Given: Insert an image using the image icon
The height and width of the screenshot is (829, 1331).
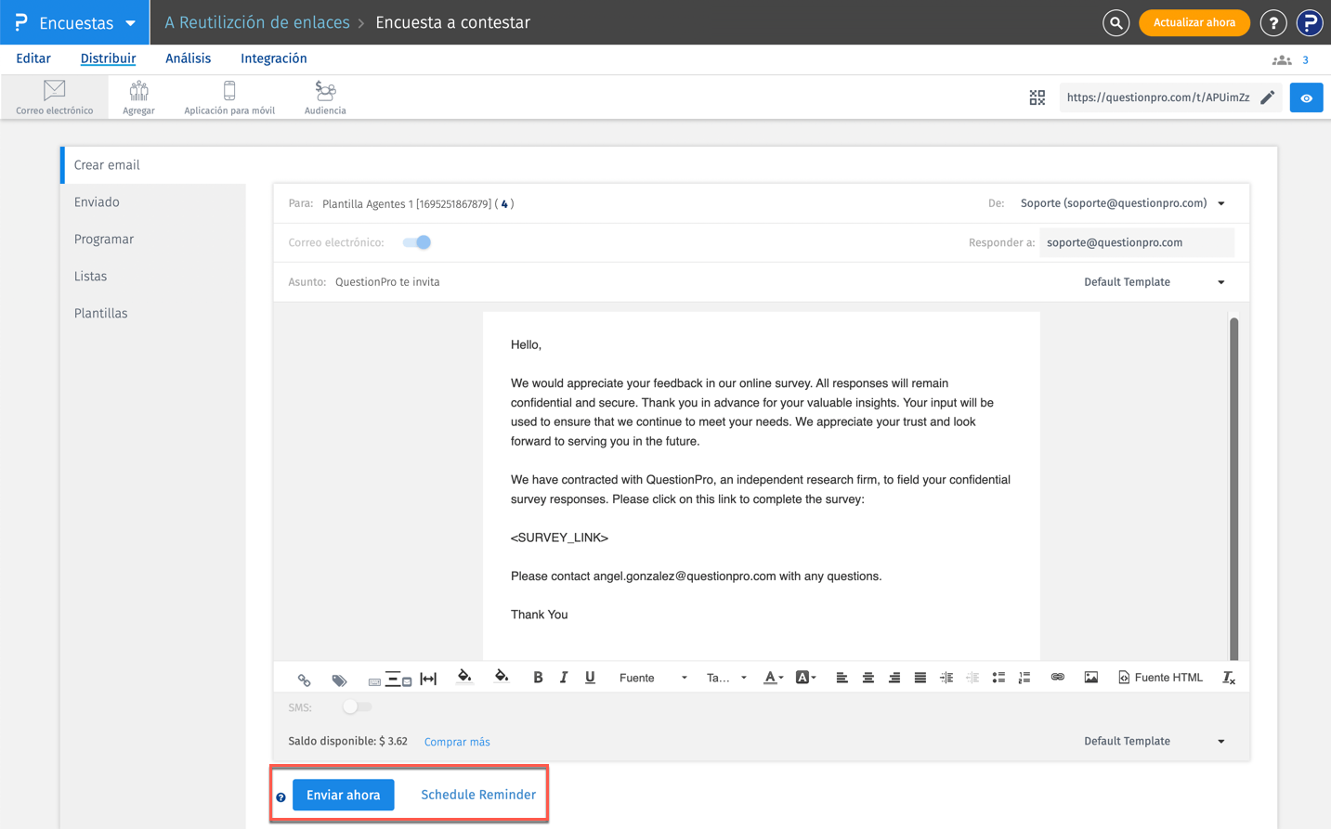Looking at the screenshot, I should pyautogui.click(x=1090, y=678).
